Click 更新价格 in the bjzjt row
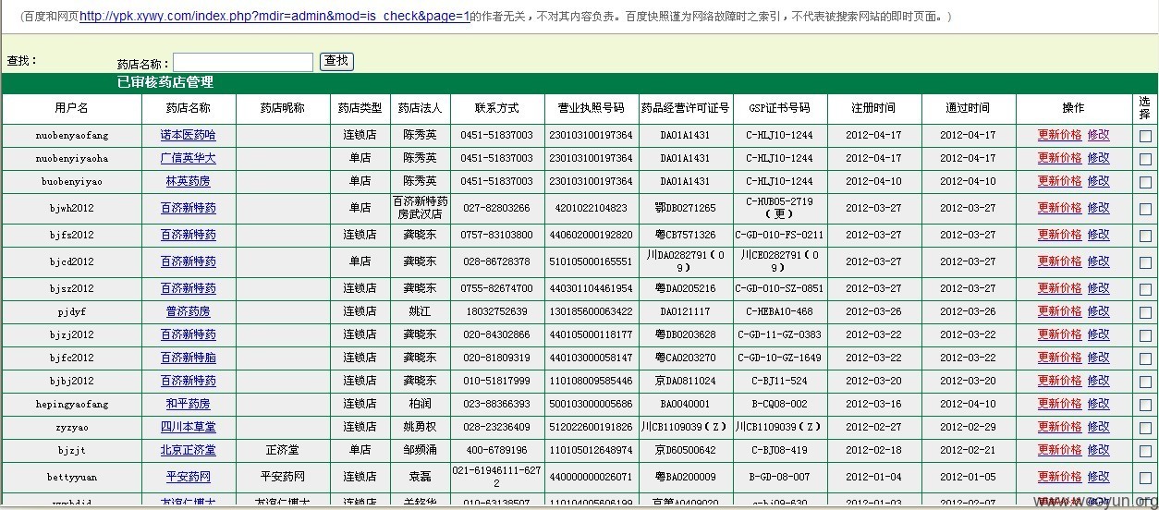The width and height of the screenshot is (1159, 510). [x=1059, y=450]
